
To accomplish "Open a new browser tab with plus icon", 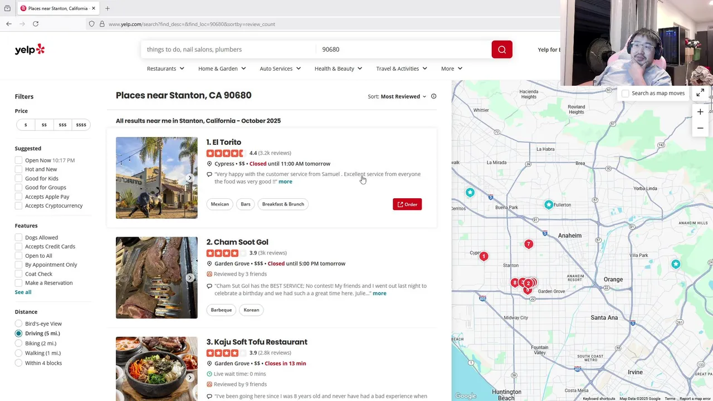I will (x=108, y=8).
